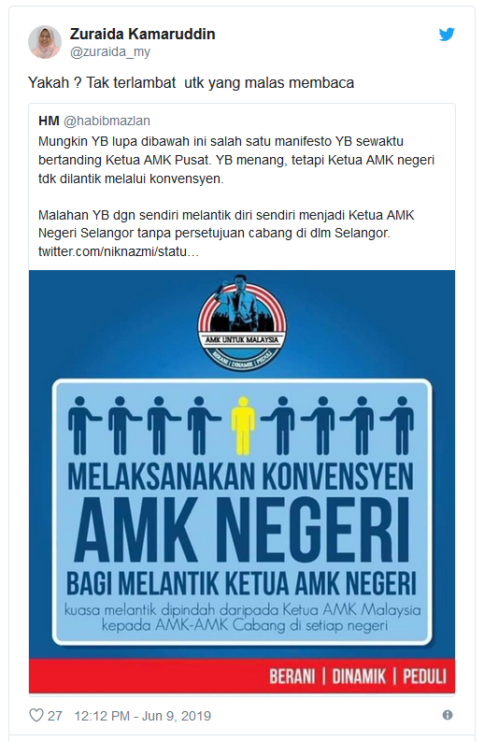484x742 pixels.
Task: Open Zuraida Kamaruddin's profile avatar
Action: pos(45,42)
